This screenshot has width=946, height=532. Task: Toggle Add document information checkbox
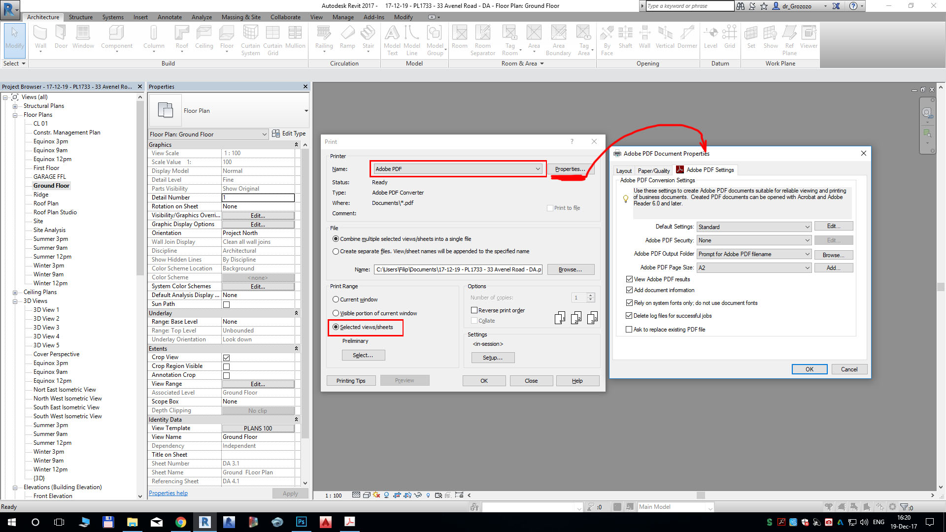(x=629, y=290)
